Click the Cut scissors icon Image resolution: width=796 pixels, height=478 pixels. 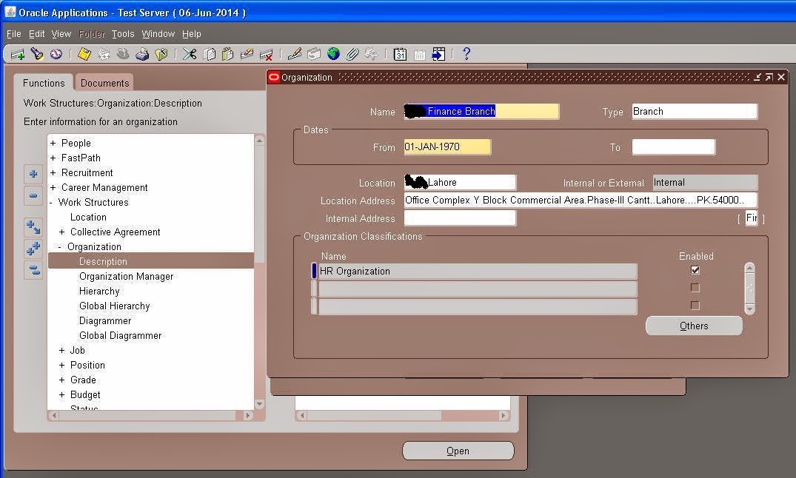tap(190, 54)
